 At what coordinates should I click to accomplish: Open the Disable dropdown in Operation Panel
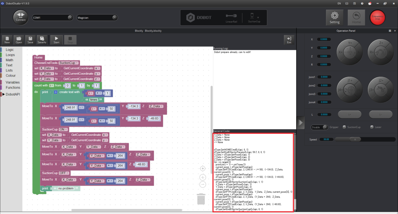tap(320, 127)
